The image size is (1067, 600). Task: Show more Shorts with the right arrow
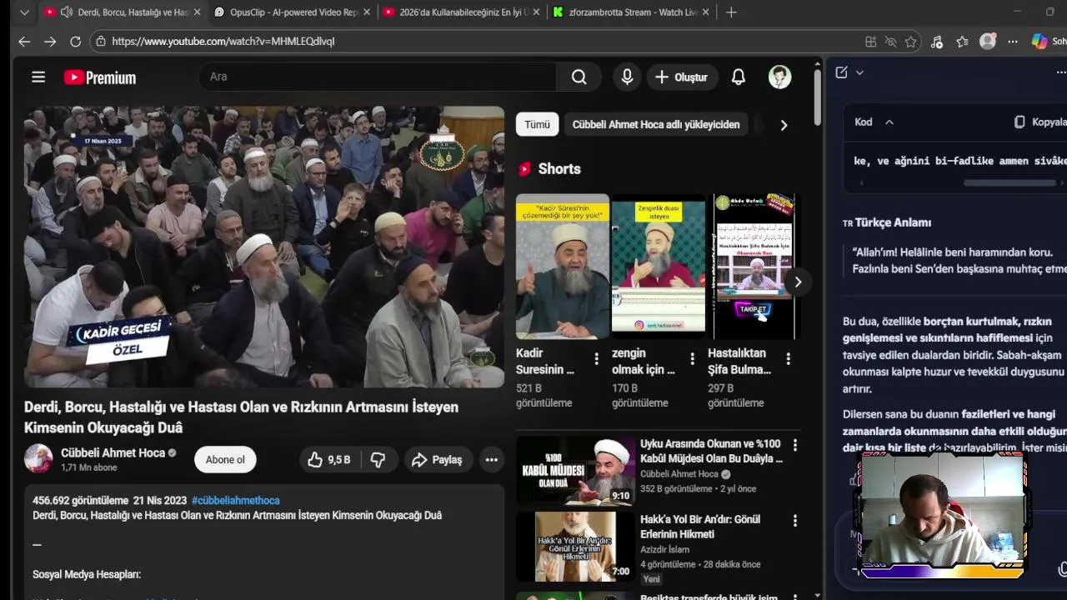pos(798,282)
